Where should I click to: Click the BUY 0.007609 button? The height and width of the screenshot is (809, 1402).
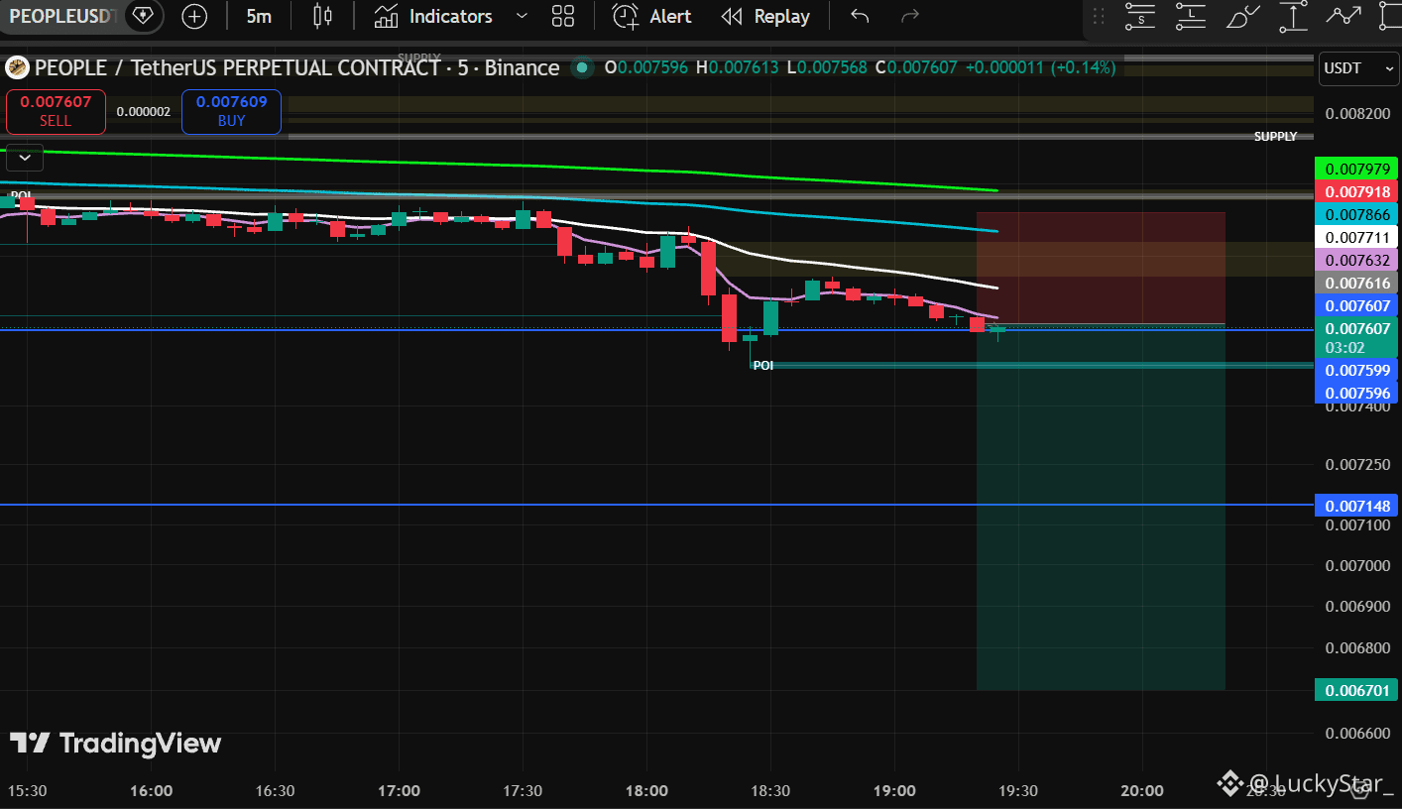(231, 111)
